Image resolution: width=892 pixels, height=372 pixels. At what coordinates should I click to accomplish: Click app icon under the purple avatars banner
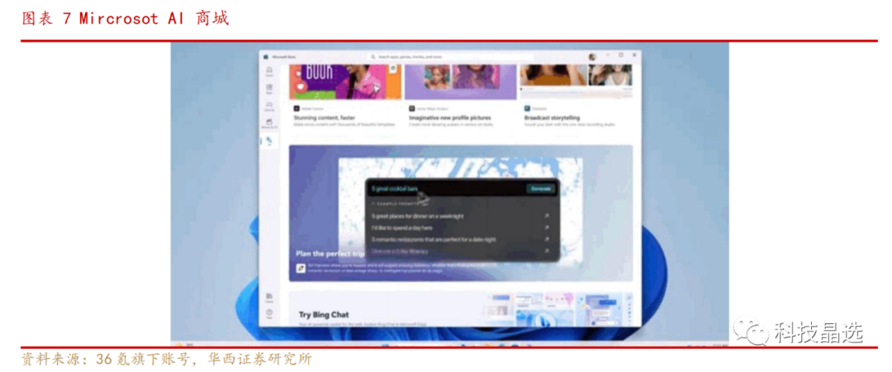(412, 108)
